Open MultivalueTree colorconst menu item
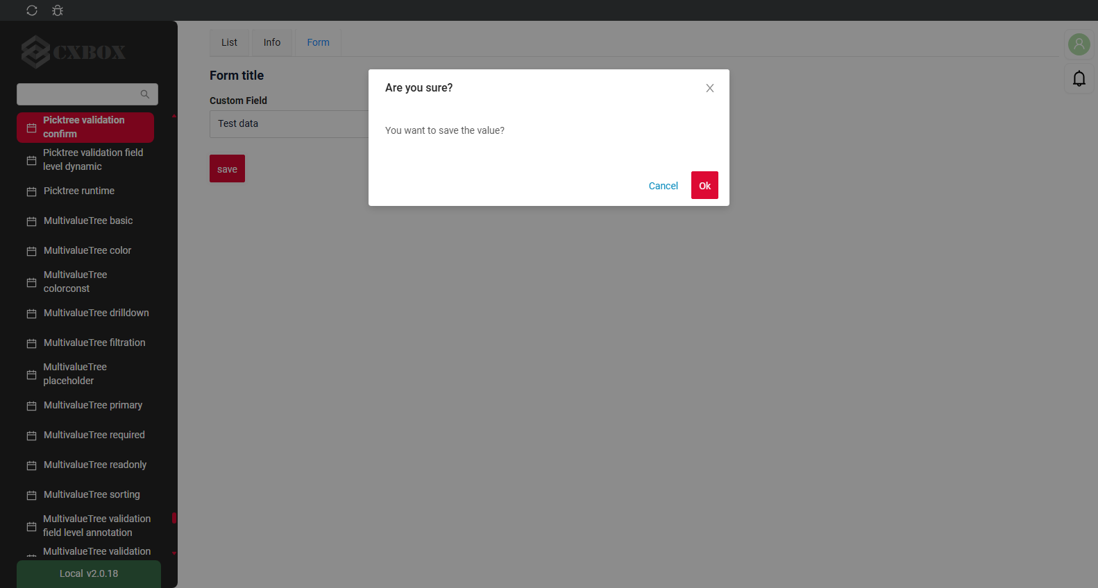 coord(85,282)
